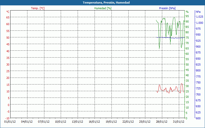205x128 pixels.
Task: Click "650" on the pressure axis
Action: click(x=198, y=106)
